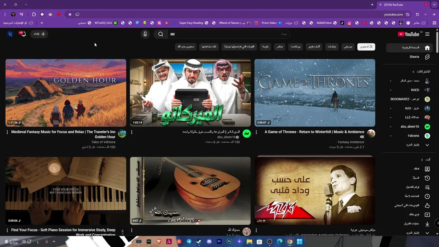Play the Golden Hour Traveler's Inn thumbnail

(66, 93)
